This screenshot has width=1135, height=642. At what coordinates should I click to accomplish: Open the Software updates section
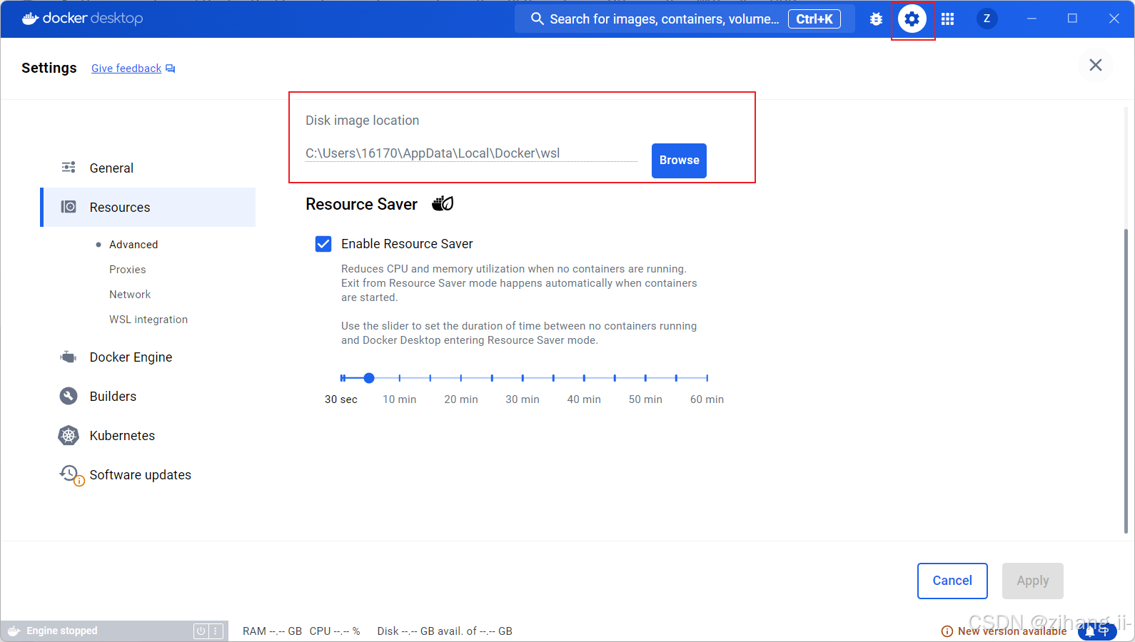[x=148, y=474]
